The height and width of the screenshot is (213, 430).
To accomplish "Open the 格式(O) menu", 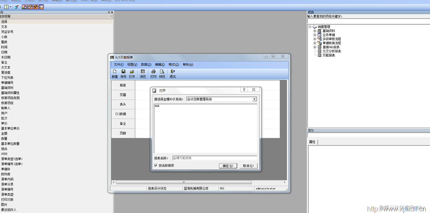I will click(173, 65).
